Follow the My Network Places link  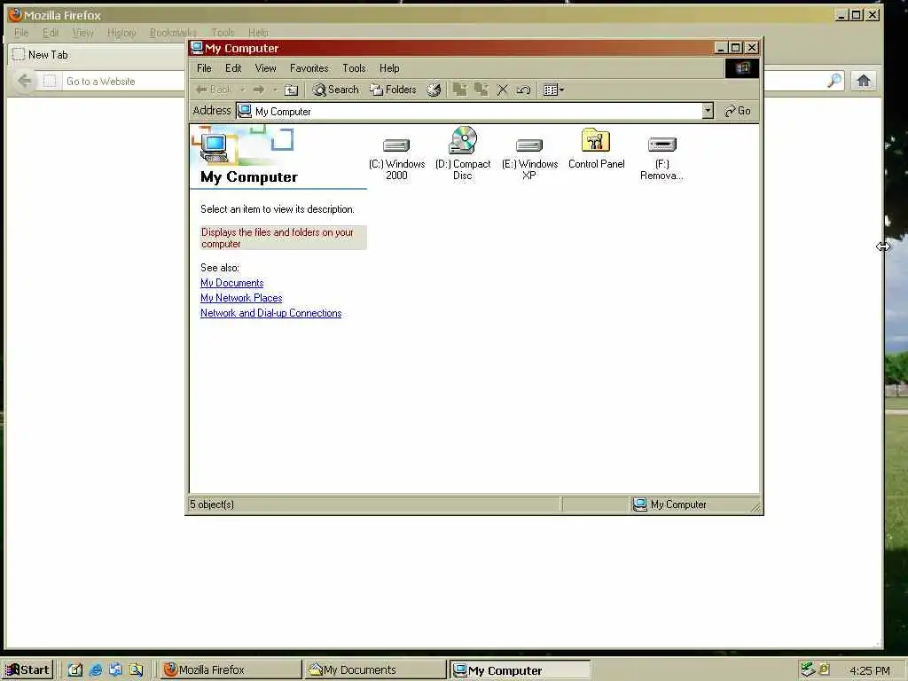pyautogui.click(x=241, y=298)
